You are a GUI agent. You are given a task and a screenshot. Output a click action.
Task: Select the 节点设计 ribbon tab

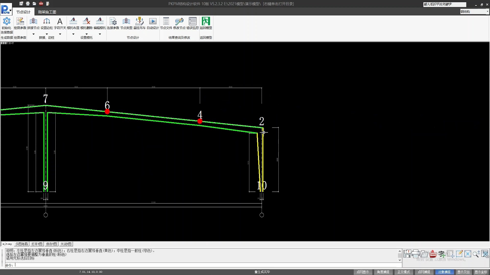click(x=23, y=12)
